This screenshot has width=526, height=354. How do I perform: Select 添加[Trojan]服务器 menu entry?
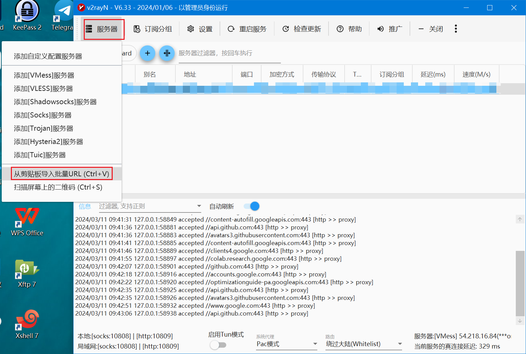(62, 128)
